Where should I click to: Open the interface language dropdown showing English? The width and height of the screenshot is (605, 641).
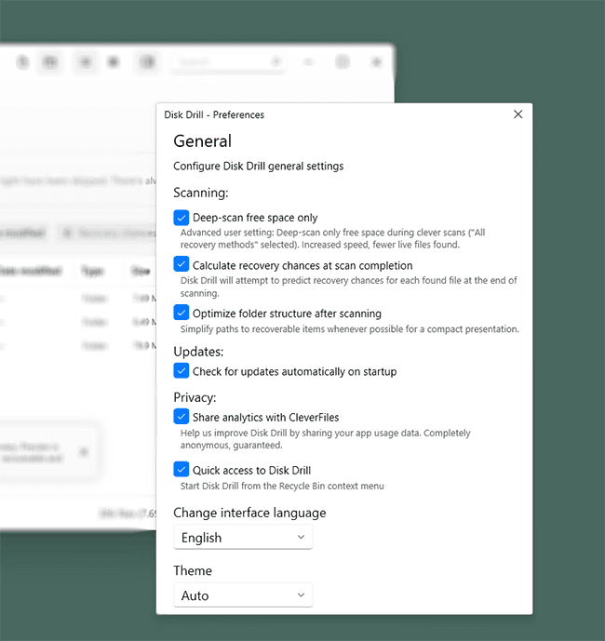(243, 537)
